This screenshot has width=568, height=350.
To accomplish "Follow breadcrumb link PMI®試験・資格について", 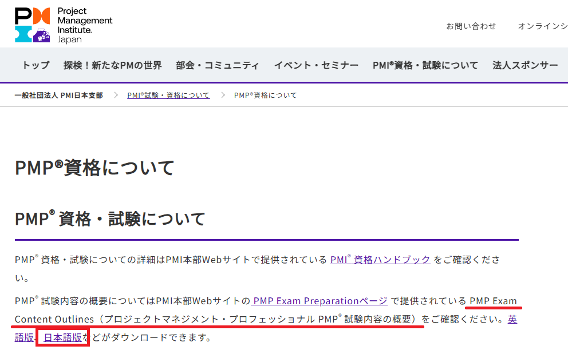I will tap(168, 96).
